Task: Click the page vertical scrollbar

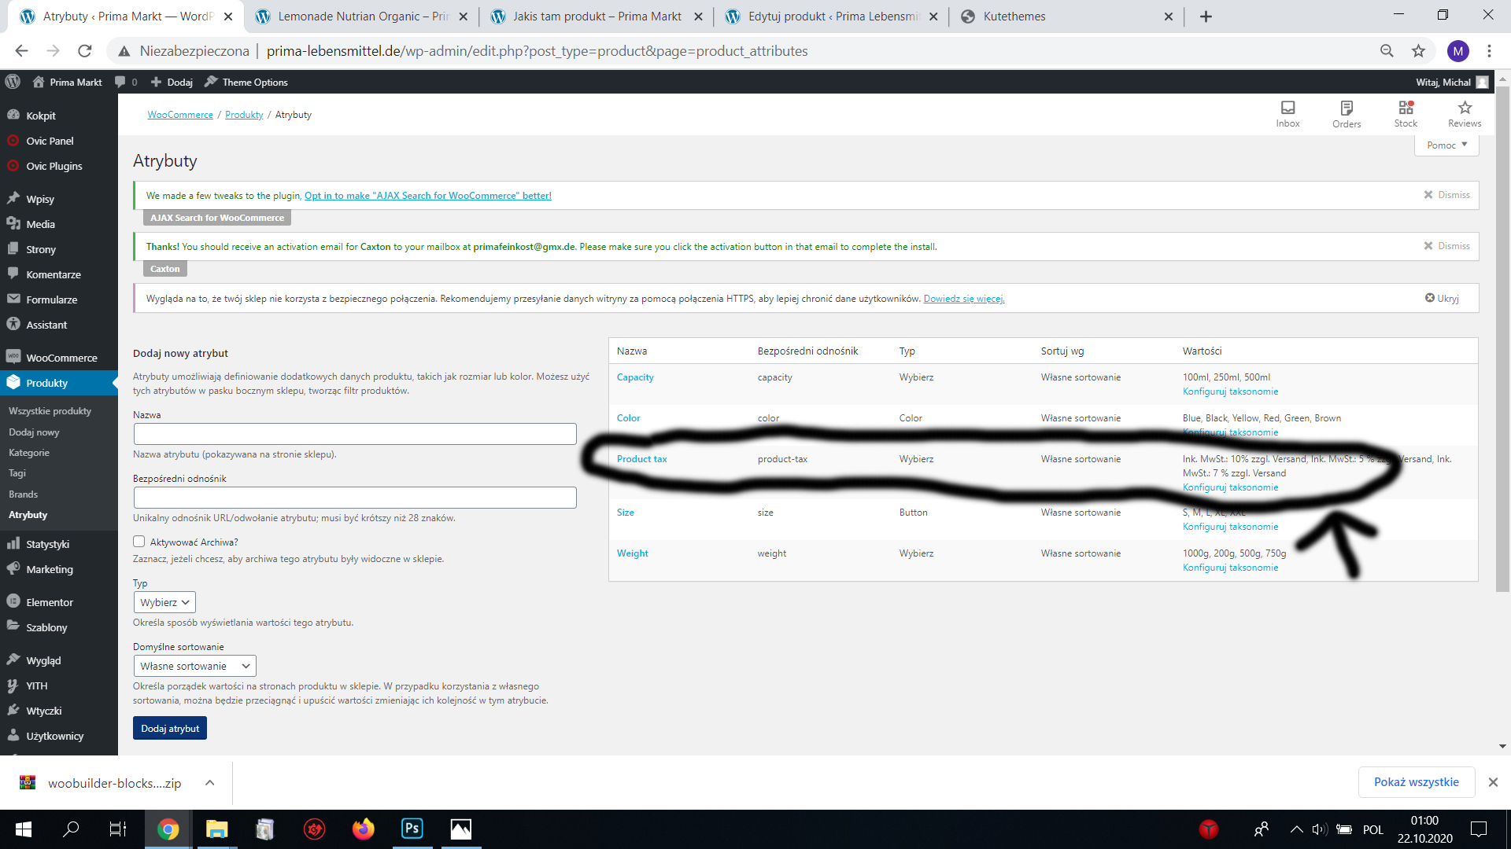Action: pyautogui.click(x=1502, y=338)
